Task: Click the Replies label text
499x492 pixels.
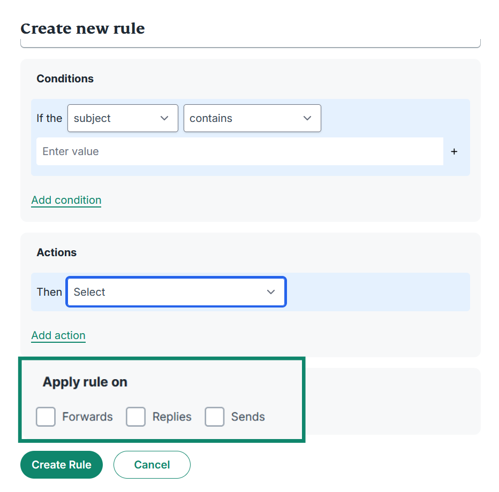Action: click(172, 417)
